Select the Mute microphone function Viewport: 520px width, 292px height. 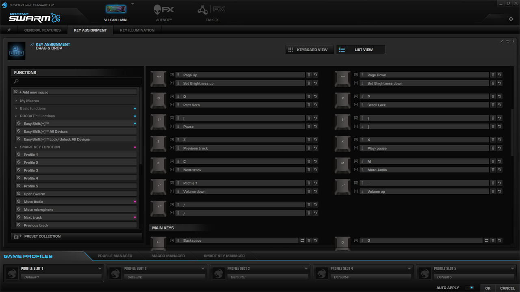(x=76, y=210)
